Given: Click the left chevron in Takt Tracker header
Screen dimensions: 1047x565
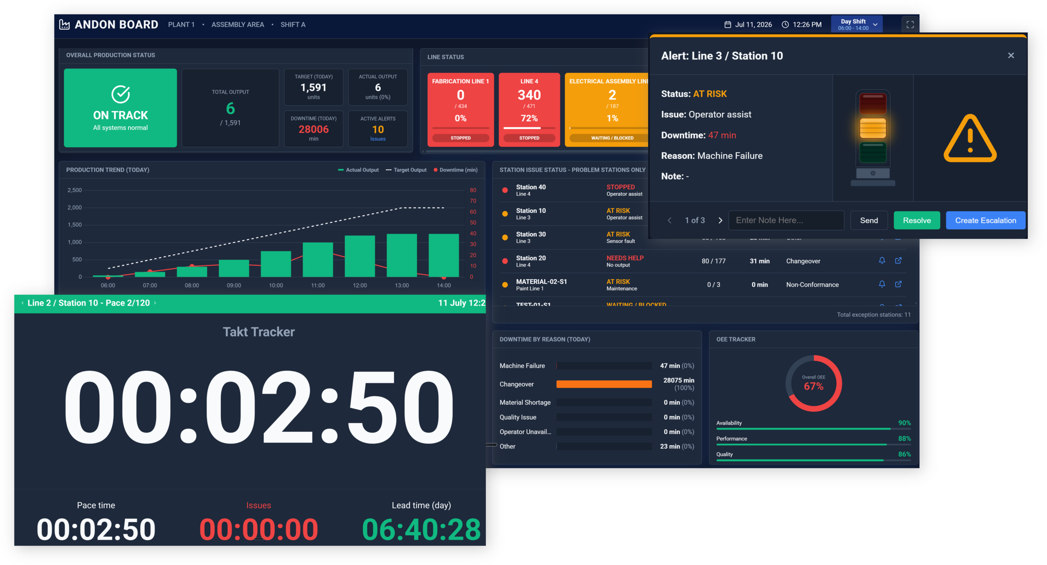Looking at the screenshot, I should [22, 303].
